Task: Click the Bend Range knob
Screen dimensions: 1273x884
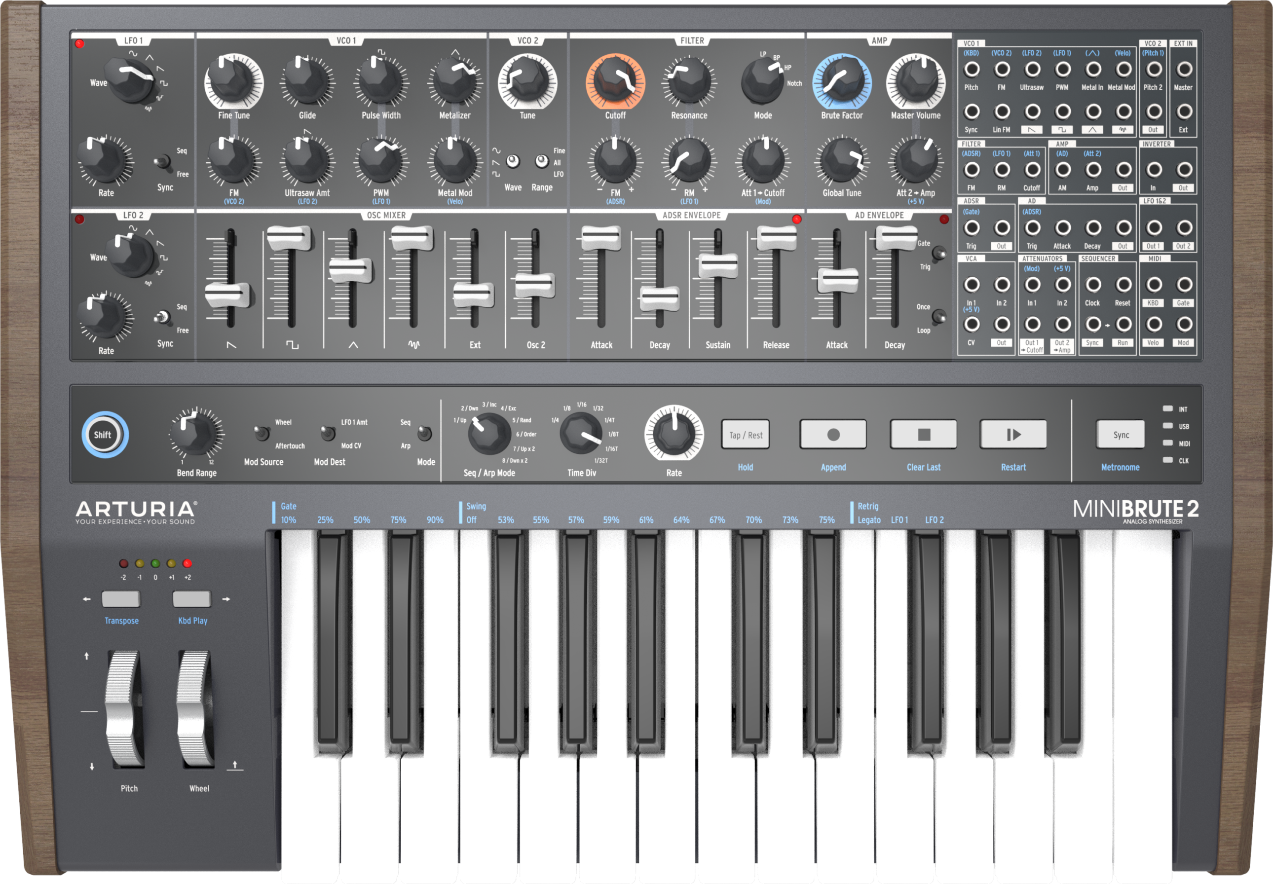Action: 196,434
